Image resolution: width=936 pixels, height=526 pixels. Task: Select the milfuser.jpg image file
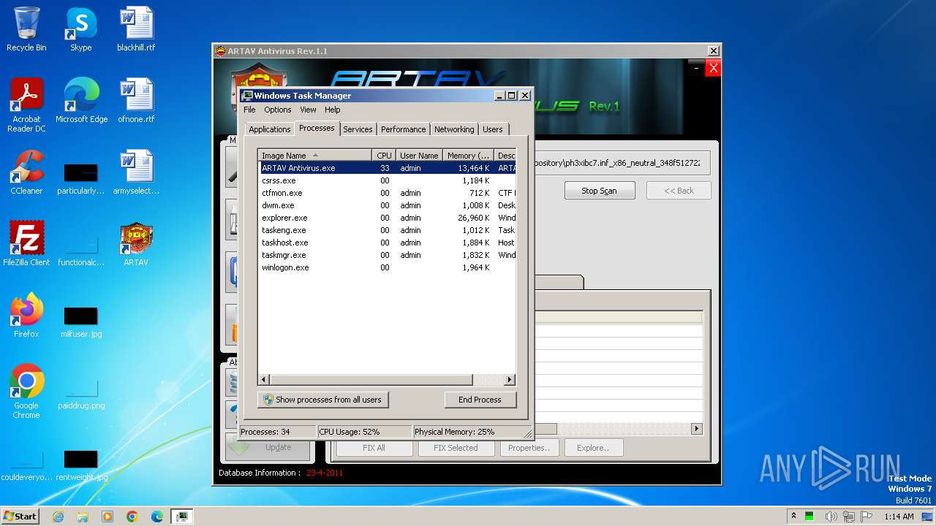point(81,321)
